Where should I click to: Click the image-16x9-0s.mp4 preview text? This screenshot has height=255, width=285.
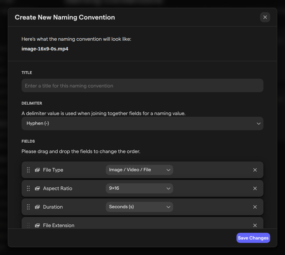pyautogui.click(x=45, y=49)
